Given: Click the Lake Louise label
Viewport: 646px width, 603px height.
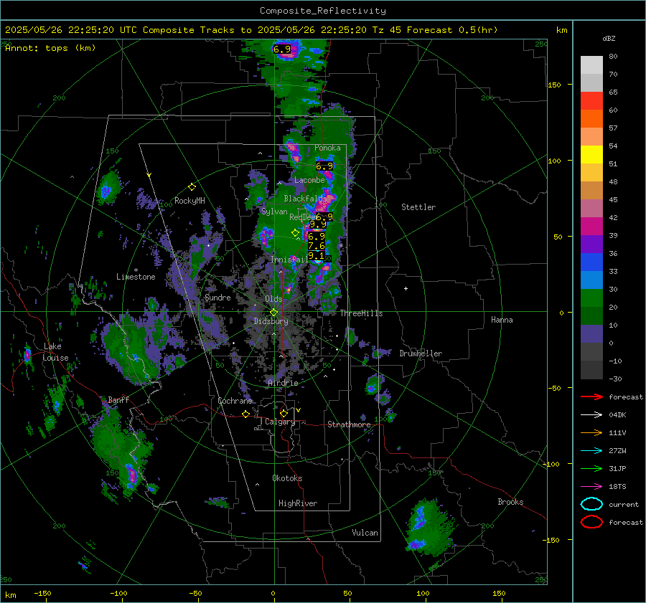Looking at the screenshot, I should tap(56, 352).
